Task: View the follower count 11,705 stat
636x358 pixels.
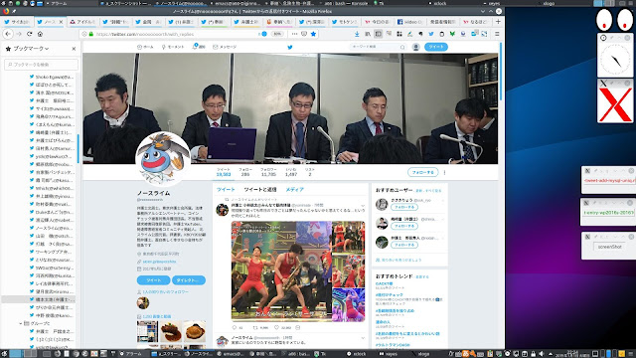Action: 268,172
